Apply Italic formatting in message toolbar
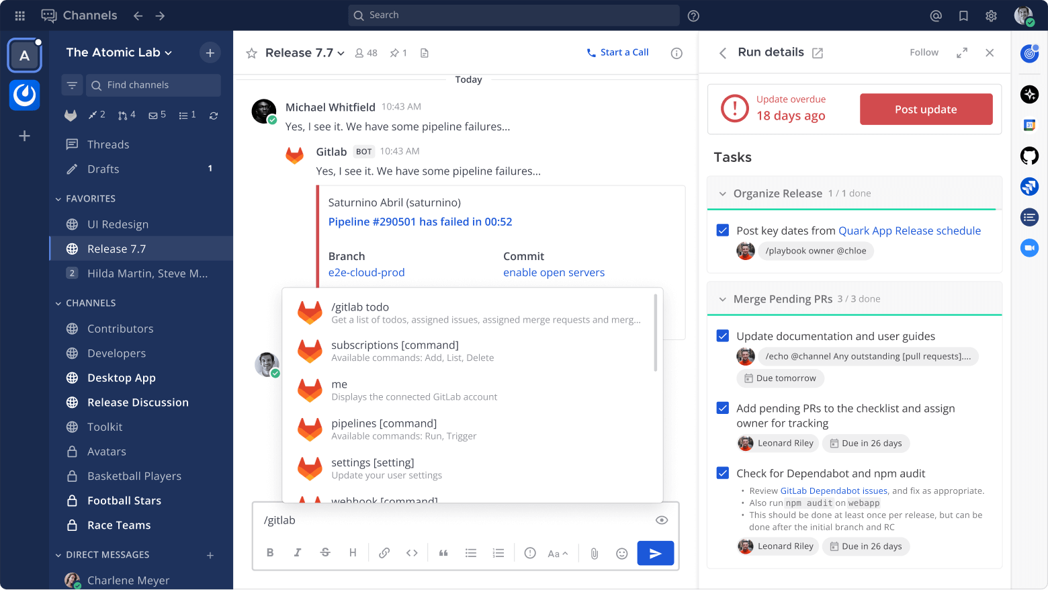This screenshot has width=1048, height=590. pyautogui.click(x=298, y=553)
